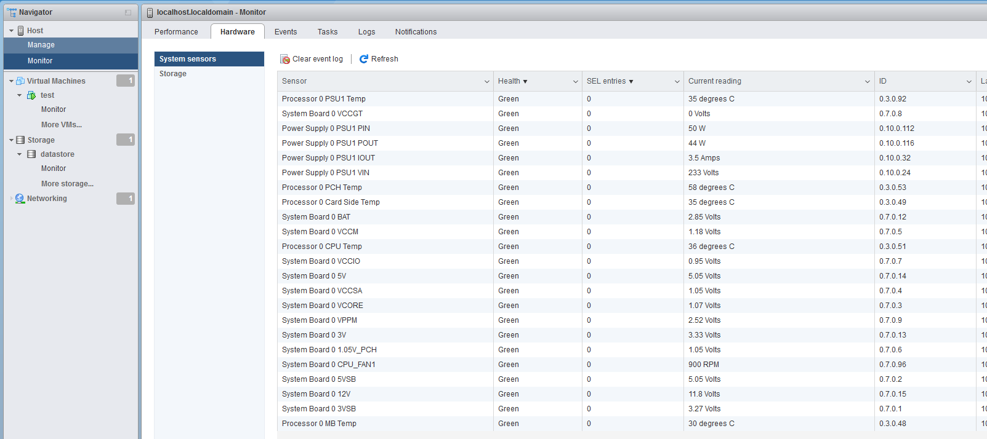This screenshot has width=987, height=439.
Task: Select the System Board 0 BAT row
Action: coord(632,217)
